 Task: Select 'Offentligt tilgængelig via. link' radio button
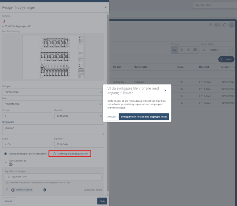(55, 154)
